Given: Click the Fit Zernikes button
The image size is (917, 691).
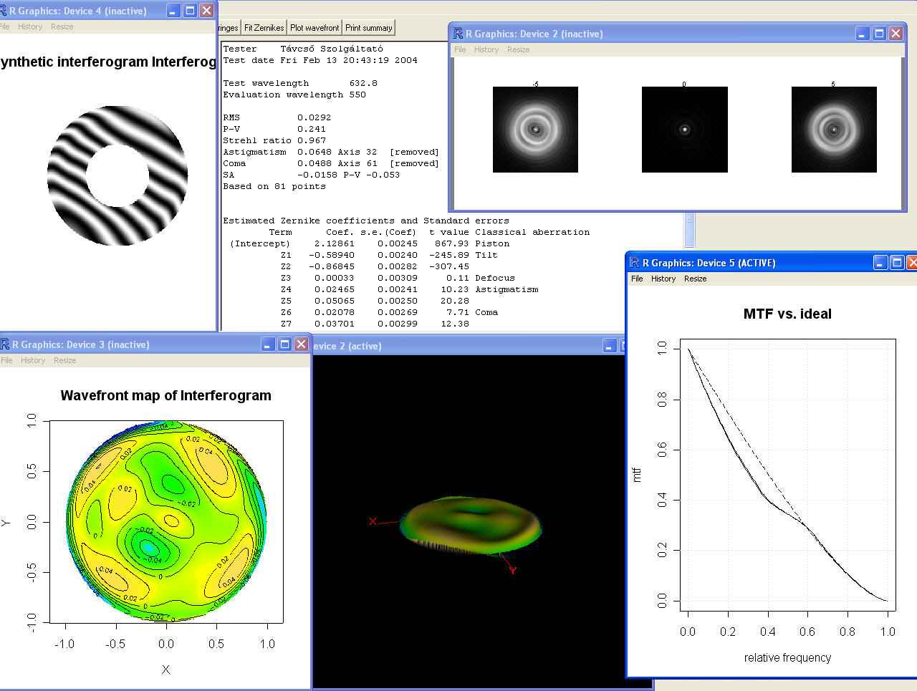Looking at the screenshot, I should pos(264,28).
